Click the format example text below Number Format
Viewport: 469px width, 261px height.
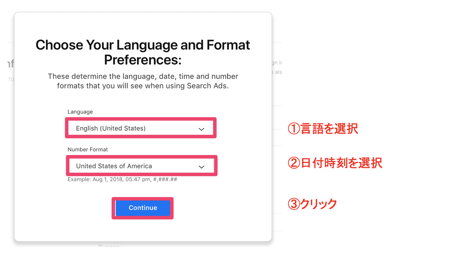[122, 179]
